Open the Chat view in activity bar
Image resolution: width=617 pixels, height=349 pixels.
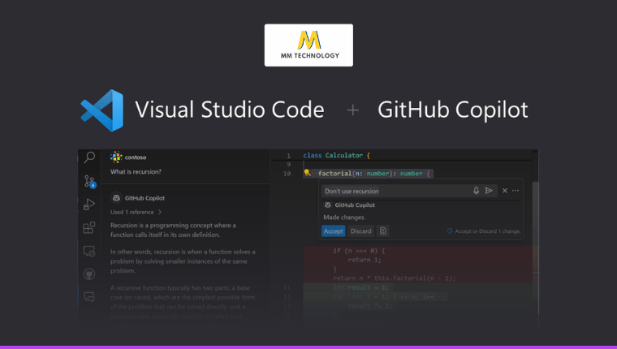[x=89, y=297]
